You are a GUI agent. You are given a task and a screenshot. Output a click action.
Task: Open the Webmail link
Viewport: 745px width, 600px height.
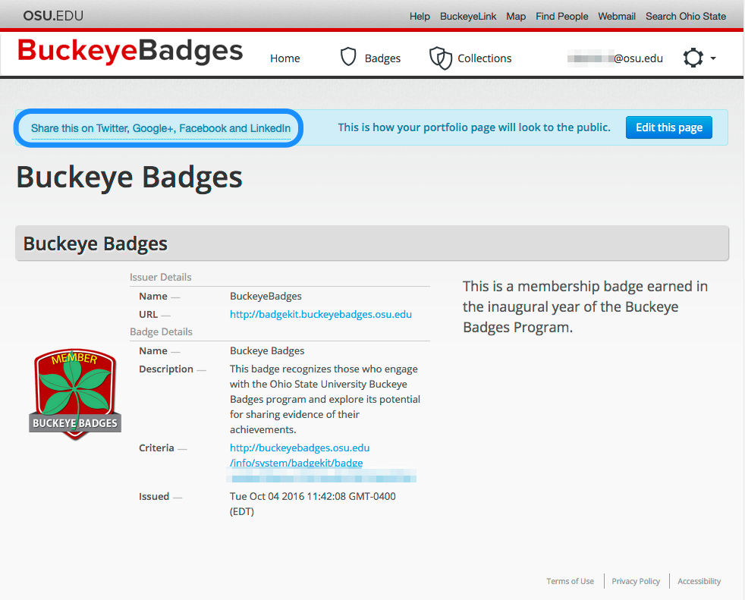point(617,16)
